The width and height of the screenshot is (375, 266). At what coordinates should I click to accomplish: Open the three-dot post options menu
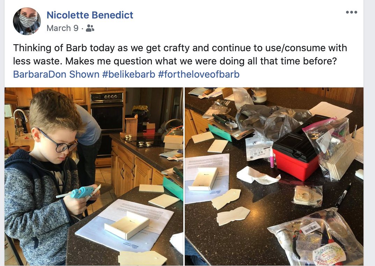tap(351, 12)
